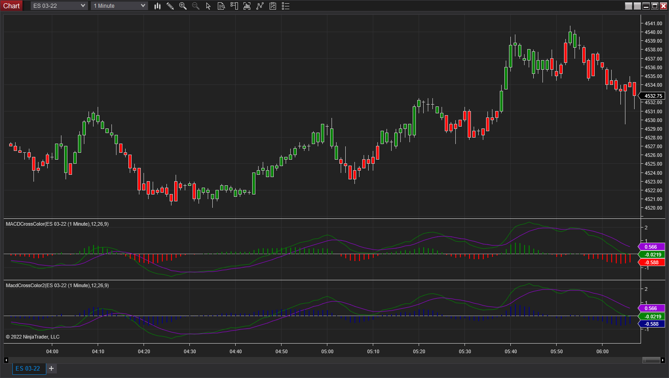Select the MACDCrossColor indicator label
Image resolution: width=669 pixels, height=378 pixels.
(57, 224)
